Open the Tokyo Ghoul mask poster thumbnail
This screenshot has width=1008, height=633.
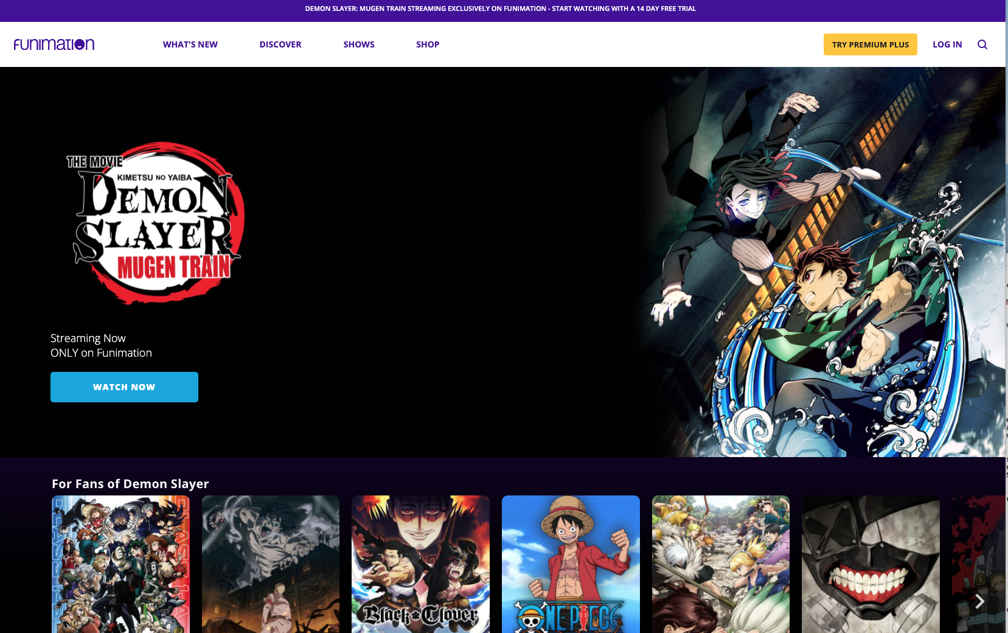click(871, 564)
